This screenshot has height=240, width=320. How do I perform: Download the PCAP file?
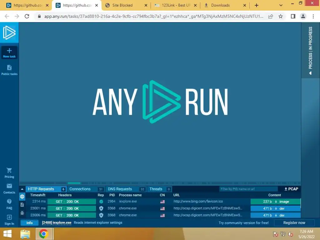click(291, 189)
